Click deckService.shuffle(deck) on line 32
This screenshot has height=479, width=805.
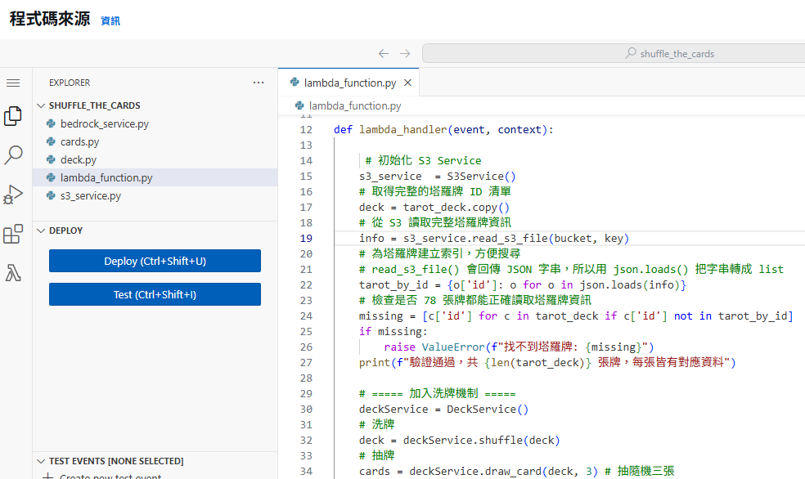pos(481,440)
